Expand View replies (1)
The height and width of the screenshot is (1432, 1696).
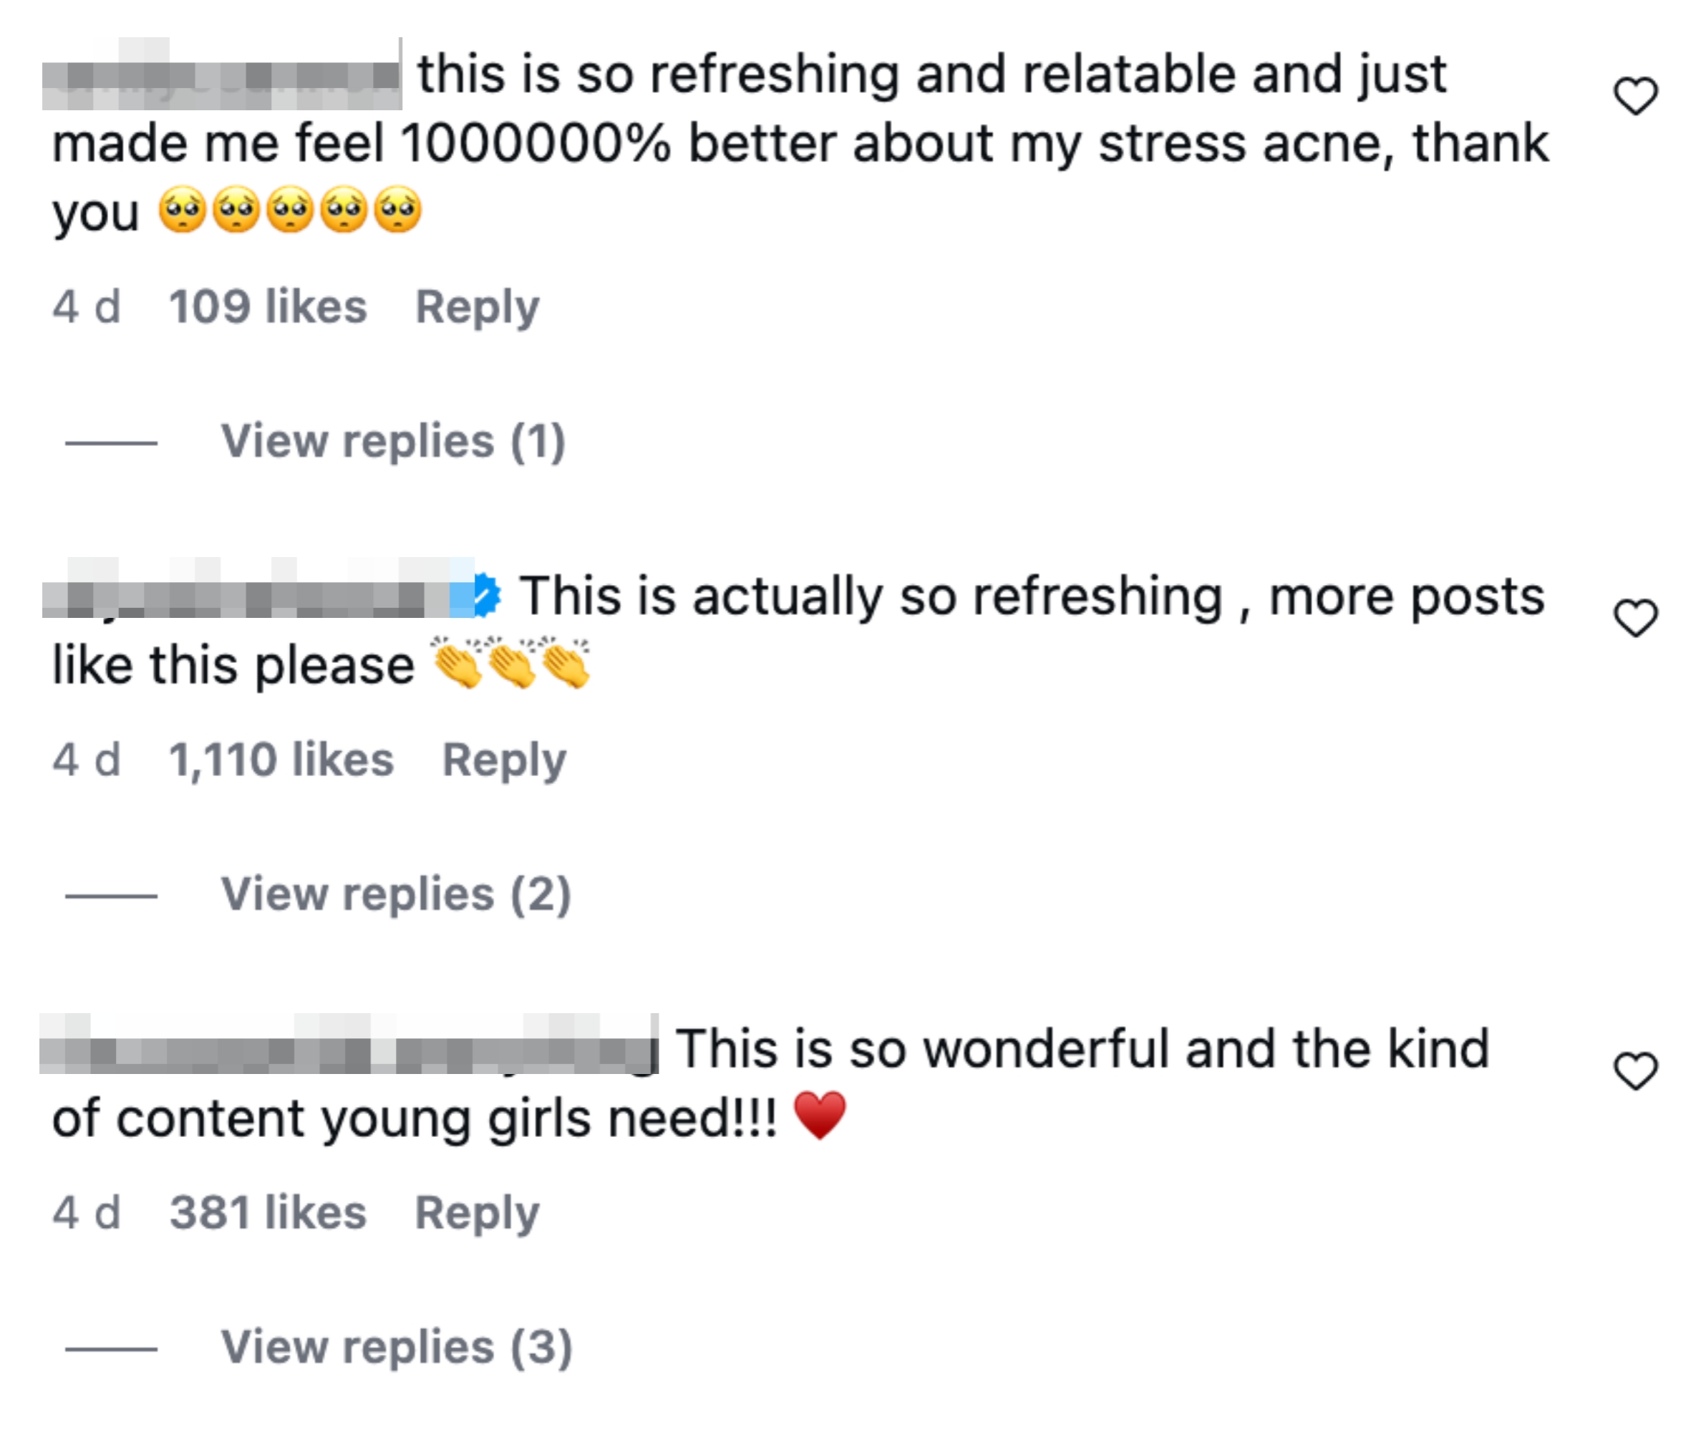click(x=393, y=442)
